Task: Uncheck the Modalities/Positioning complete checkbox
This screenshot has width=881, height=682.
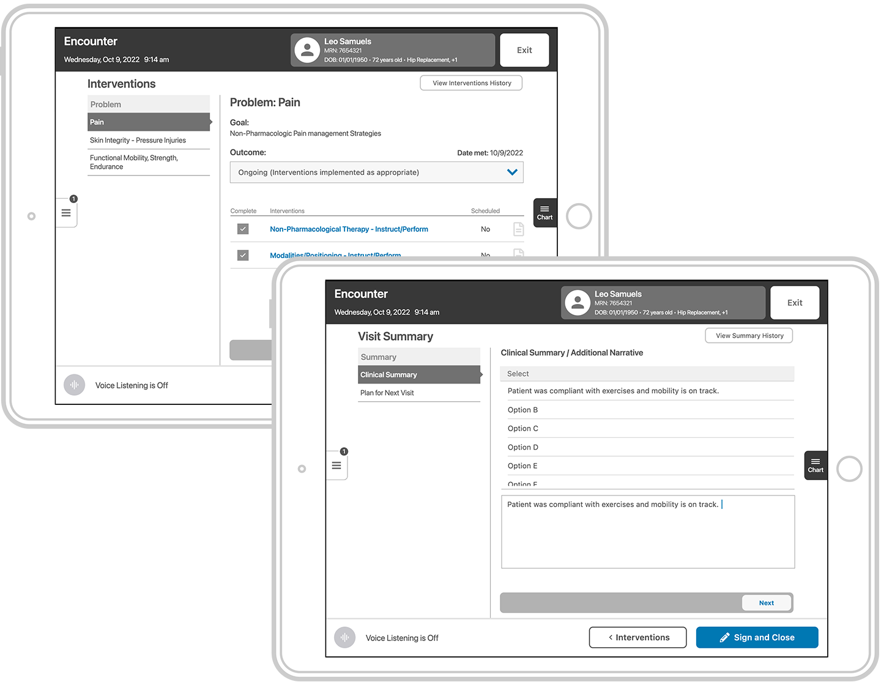Action: point(243,255)
